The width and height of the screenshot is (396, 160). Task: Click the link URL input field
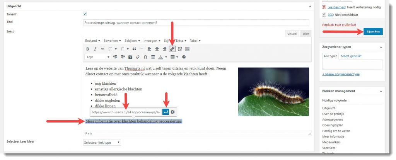pos(126,112)
